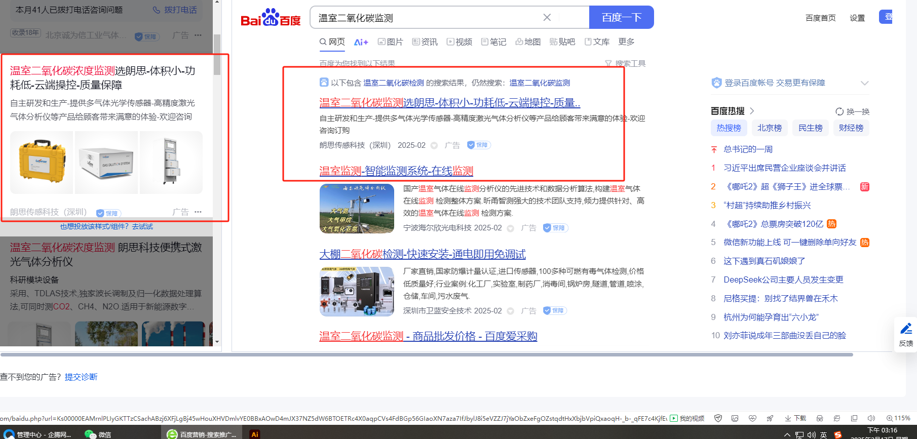Click the rocket accelerator icon in status bar

click(770, 418)
